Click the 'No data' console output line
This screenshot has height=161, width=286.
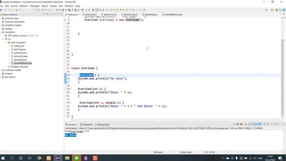tap(71, 135)
